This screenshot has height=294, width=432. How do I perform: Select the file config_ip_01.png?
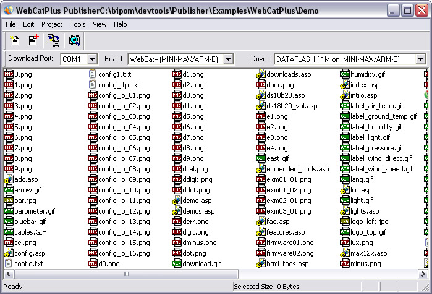pos(124,95)
